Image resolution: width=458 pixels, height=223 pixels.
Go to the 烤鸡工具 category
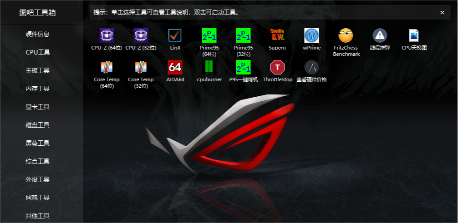pos(38,198)
